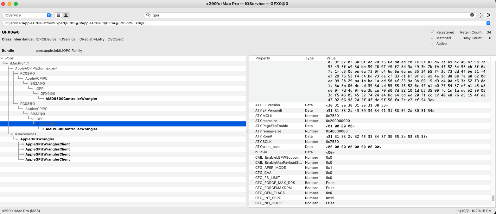
Task: Collapse the Root tree node
Action: pyautogui.click(x=3, y=58)
